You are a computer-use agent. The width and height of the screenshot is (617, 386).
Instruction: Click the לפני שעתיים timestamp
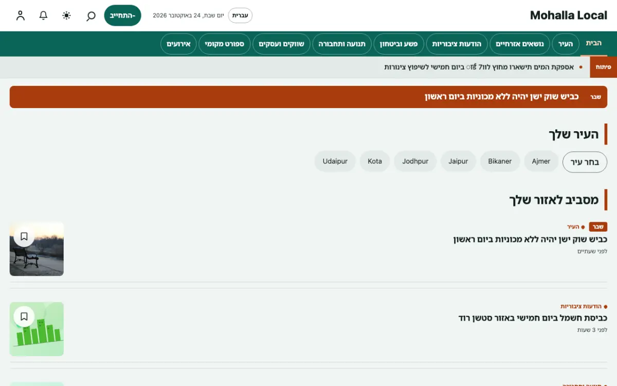point(592,251)
